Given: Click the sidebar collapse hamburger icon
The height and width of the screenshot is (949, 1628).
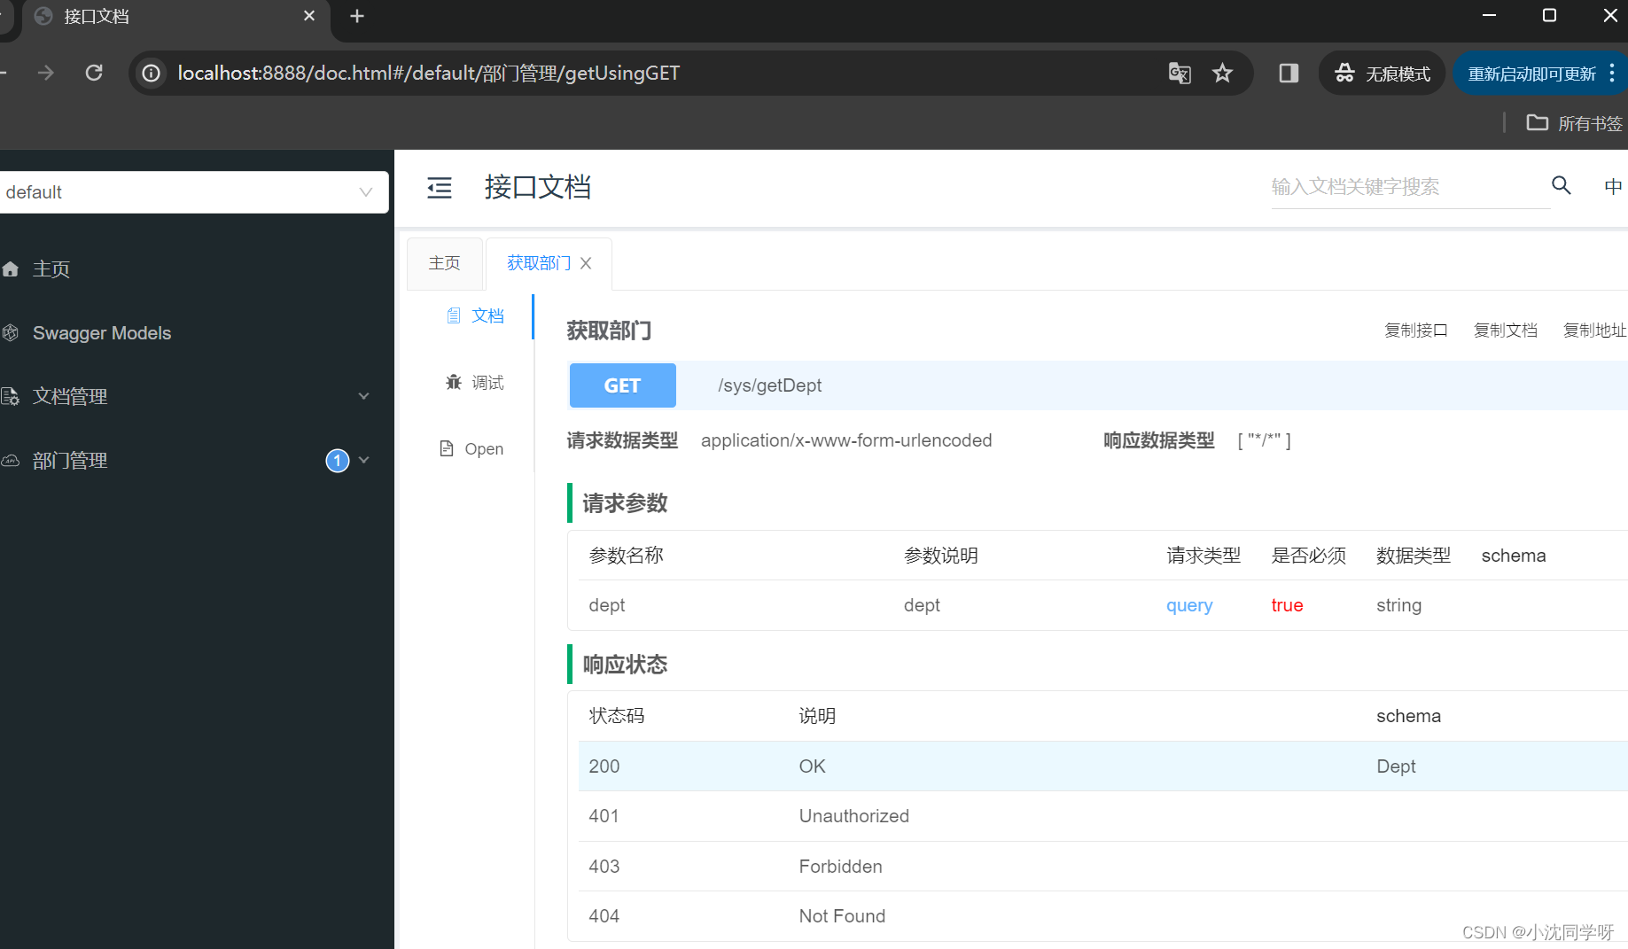Looking at the screenshot, I should tap(439, 188).
